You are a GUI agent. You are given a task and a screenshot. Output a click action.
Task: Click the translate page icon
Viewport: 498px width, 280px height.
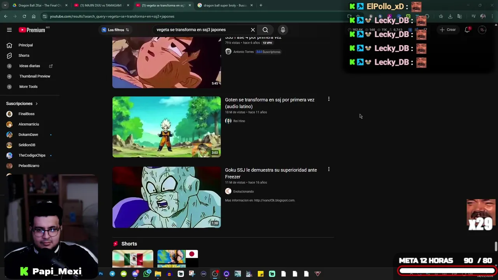point(459,16)
